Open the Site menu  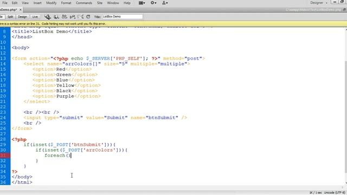[100, 3]
